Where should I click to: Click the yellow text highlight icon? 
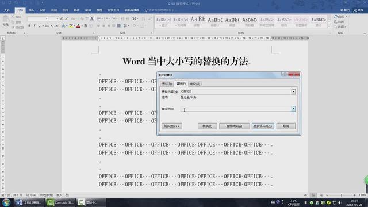[71, 25]
